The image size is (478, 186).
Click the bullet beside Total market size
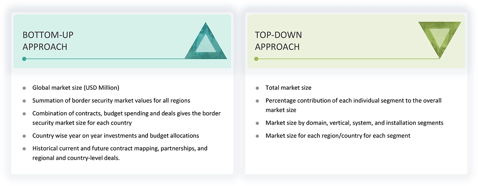pos(257,88)
